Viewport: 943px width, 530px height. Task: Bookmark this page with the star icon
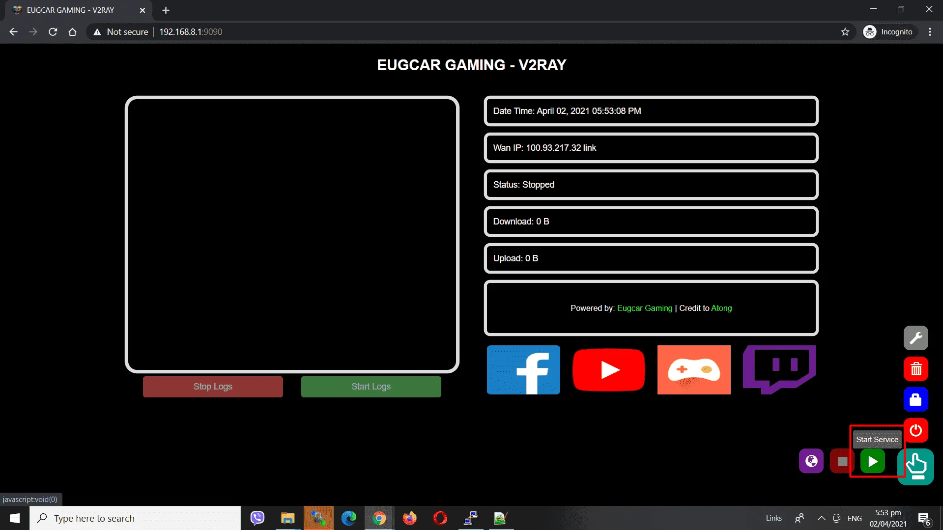[x=845, y=32]
